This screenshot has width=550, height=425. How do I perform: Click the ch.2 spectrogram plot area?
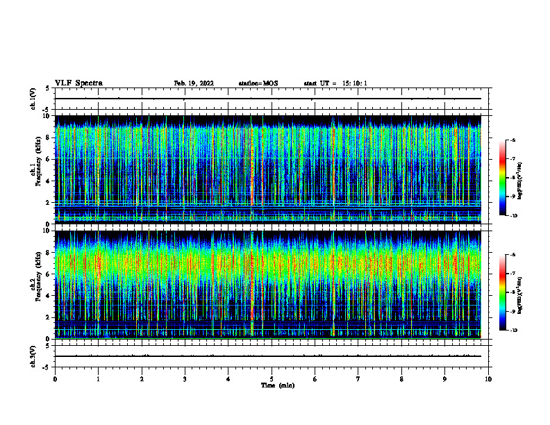pyautogui.click(x=268, y=285)
